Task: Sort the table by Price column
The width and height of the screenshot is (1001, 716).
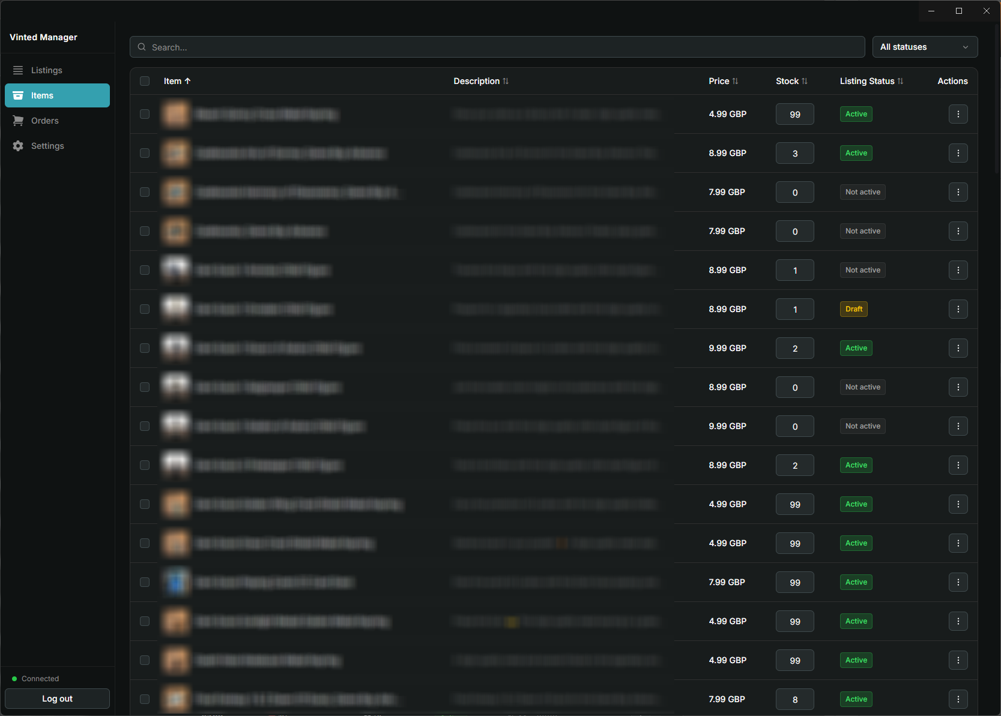Action: click(x=723, y=80)
